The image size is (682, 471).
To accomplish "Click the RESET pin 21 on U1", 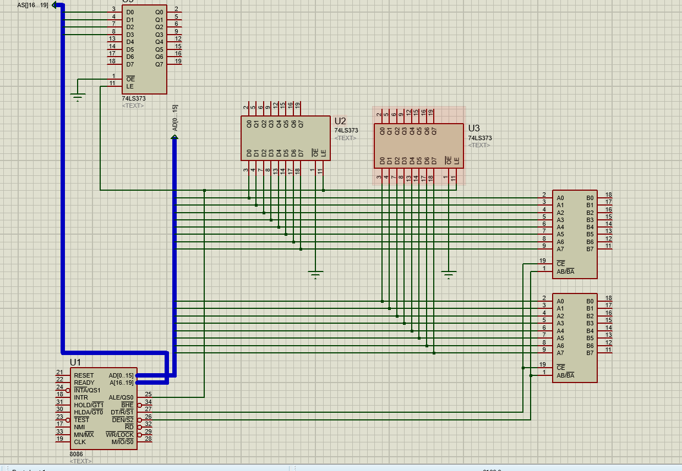I will pyautogui.click(x=62, y=375).
